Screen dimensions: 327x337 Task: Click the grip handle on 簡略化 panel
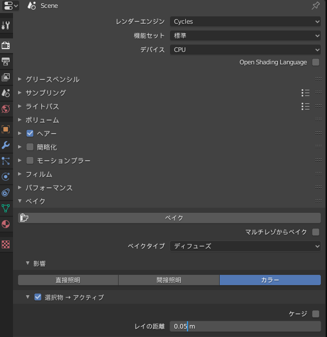tap(319, 147)
